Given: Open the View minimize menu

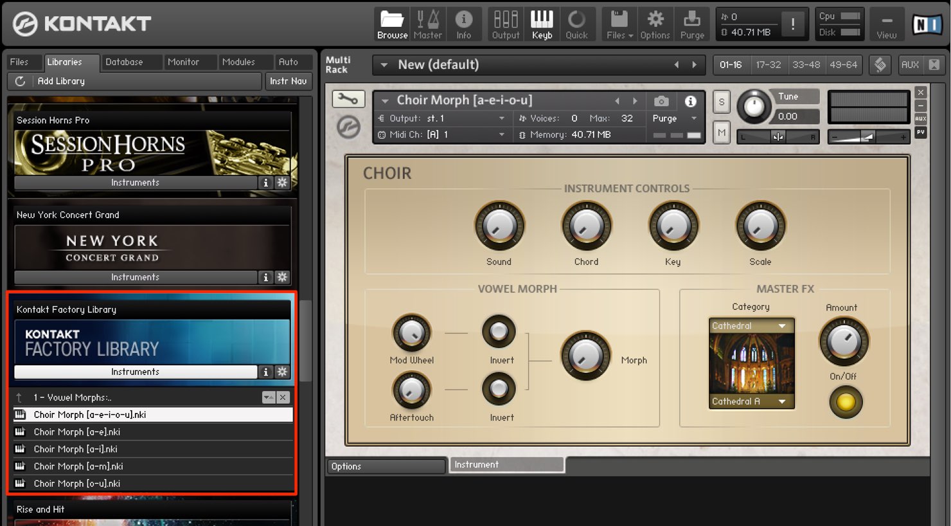Looking at the screenshot, I should 886,24.
